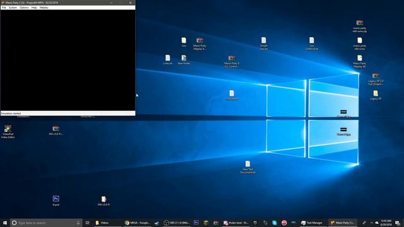Select the mario party n64 roms.zip icon
The width and height of the screenshot is (404, 227).
click(360, 26)
